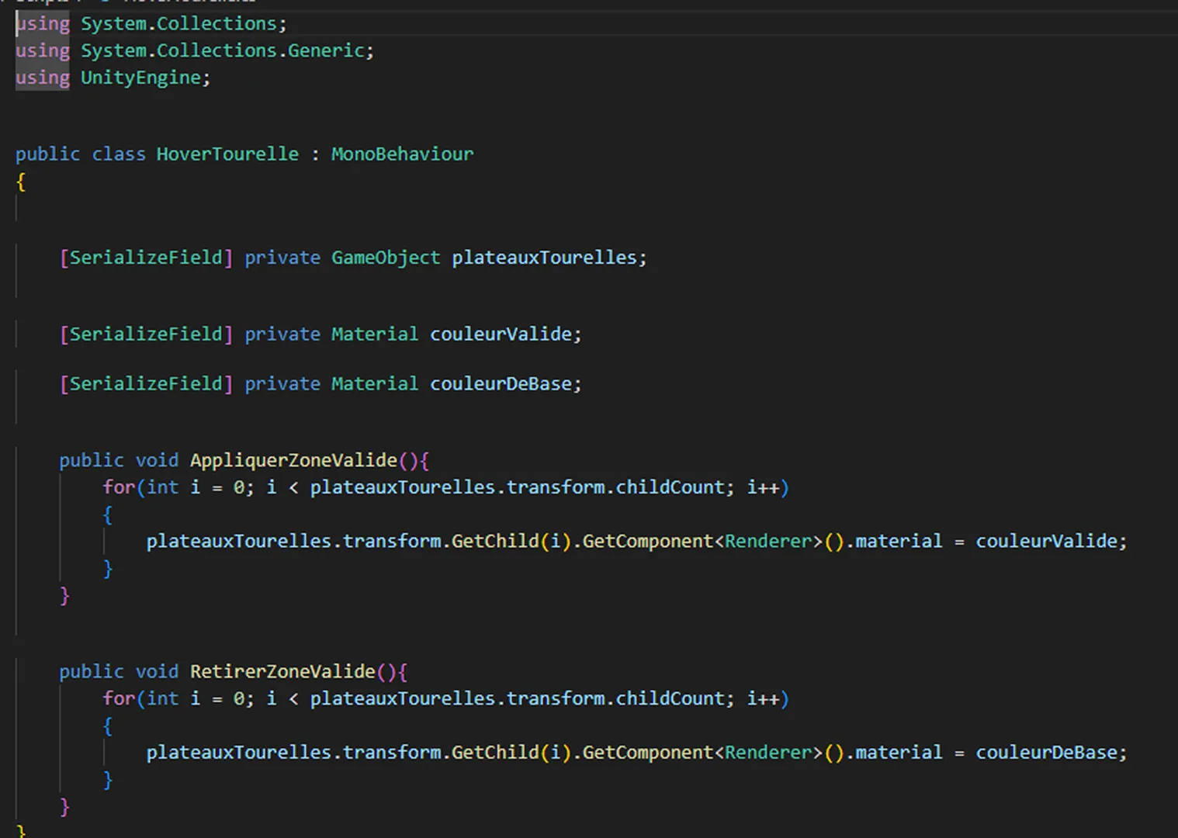Viewport: 1178px width, 838px height.
Task: Click the i++ in the second for loop
Action: click(x=768, y=698)
